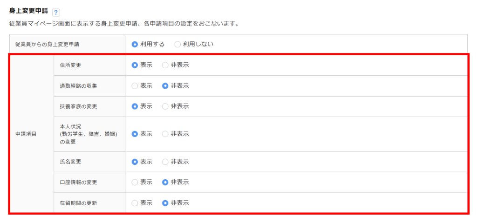
Task: Choose 非表示 for 在留期間の更新
Action: (x=165, y=203)
